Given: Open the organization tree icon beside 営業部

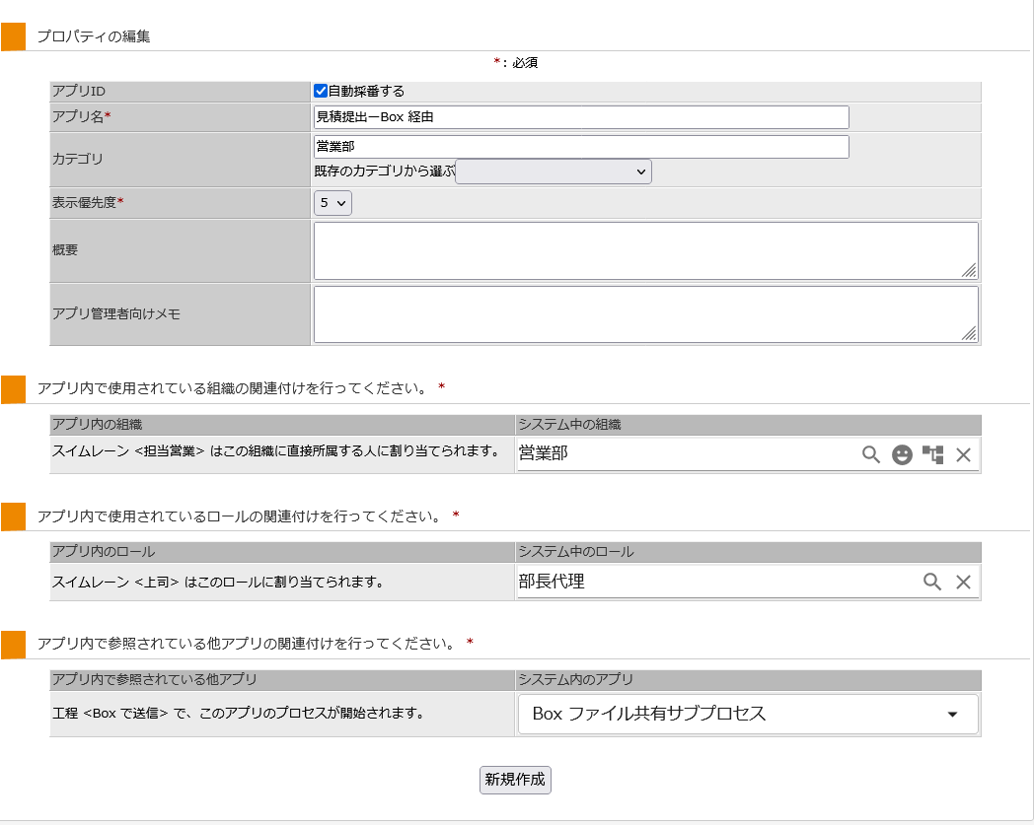Looking at the screenshot, I should [932, 454].
